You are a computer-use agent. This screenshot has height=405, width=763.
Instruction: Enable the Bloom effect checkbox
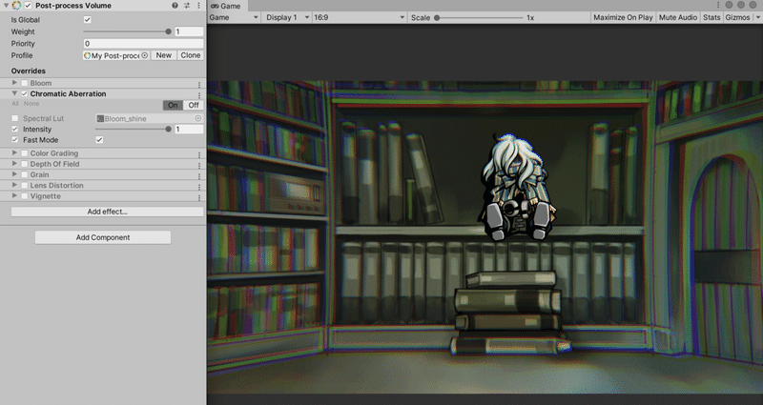click(25, 83)
